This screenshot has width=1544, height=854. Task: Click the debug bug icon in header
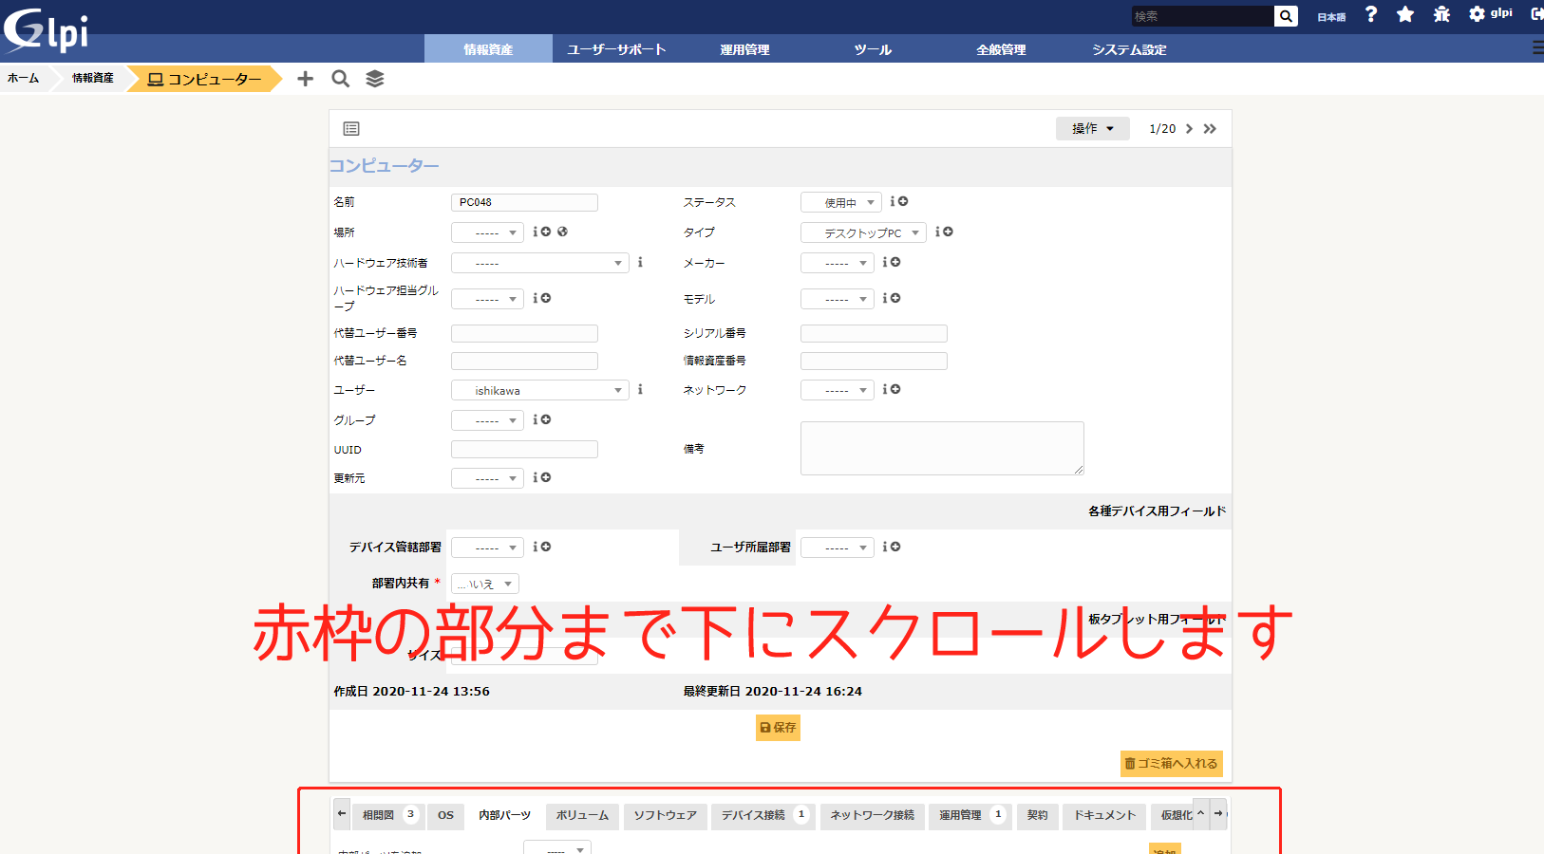point(1441,14)
